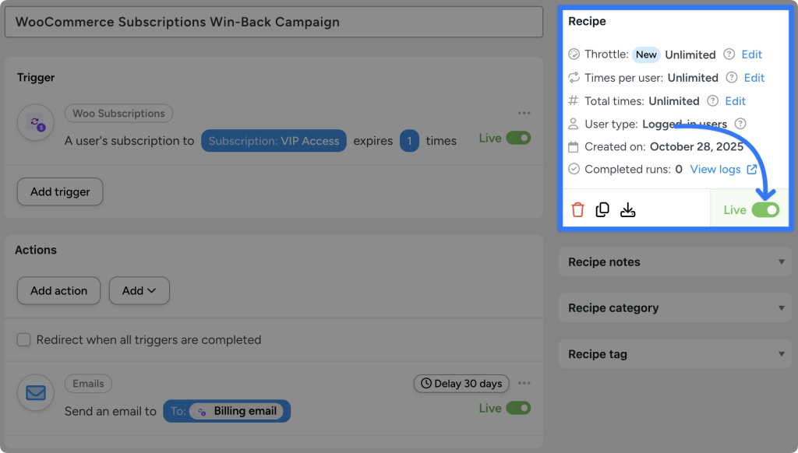Click the Add trigger button
The image size is (798, 453).
59,191
